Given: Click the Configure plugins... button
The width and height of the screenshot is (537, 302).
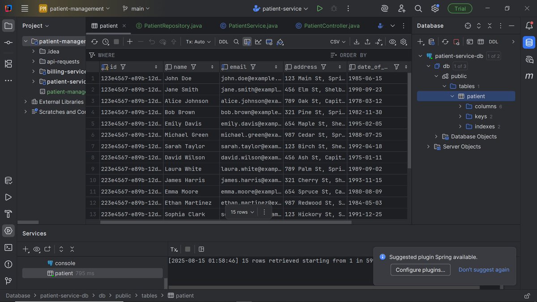Looking at the screenshot, I should (421, 270).
